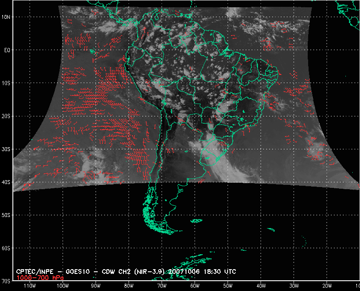
Task: Click the 70W longitude label
Action: tap(161, 285)
